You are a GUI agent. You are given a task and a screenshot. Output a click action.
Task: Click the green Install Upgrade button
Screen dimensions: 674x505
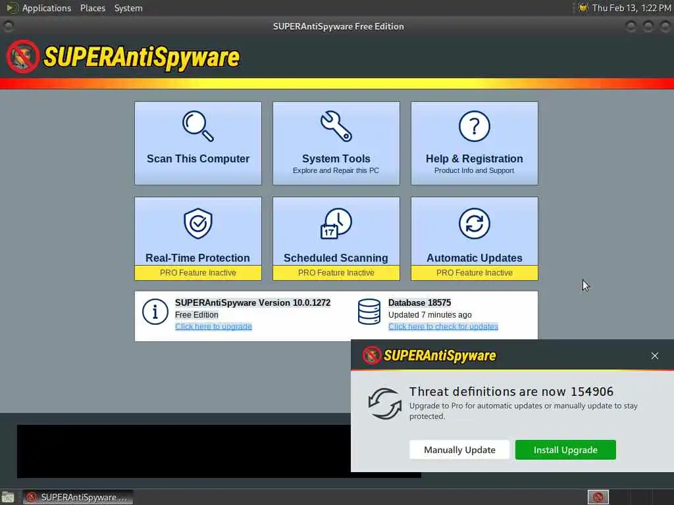point(565,450)
